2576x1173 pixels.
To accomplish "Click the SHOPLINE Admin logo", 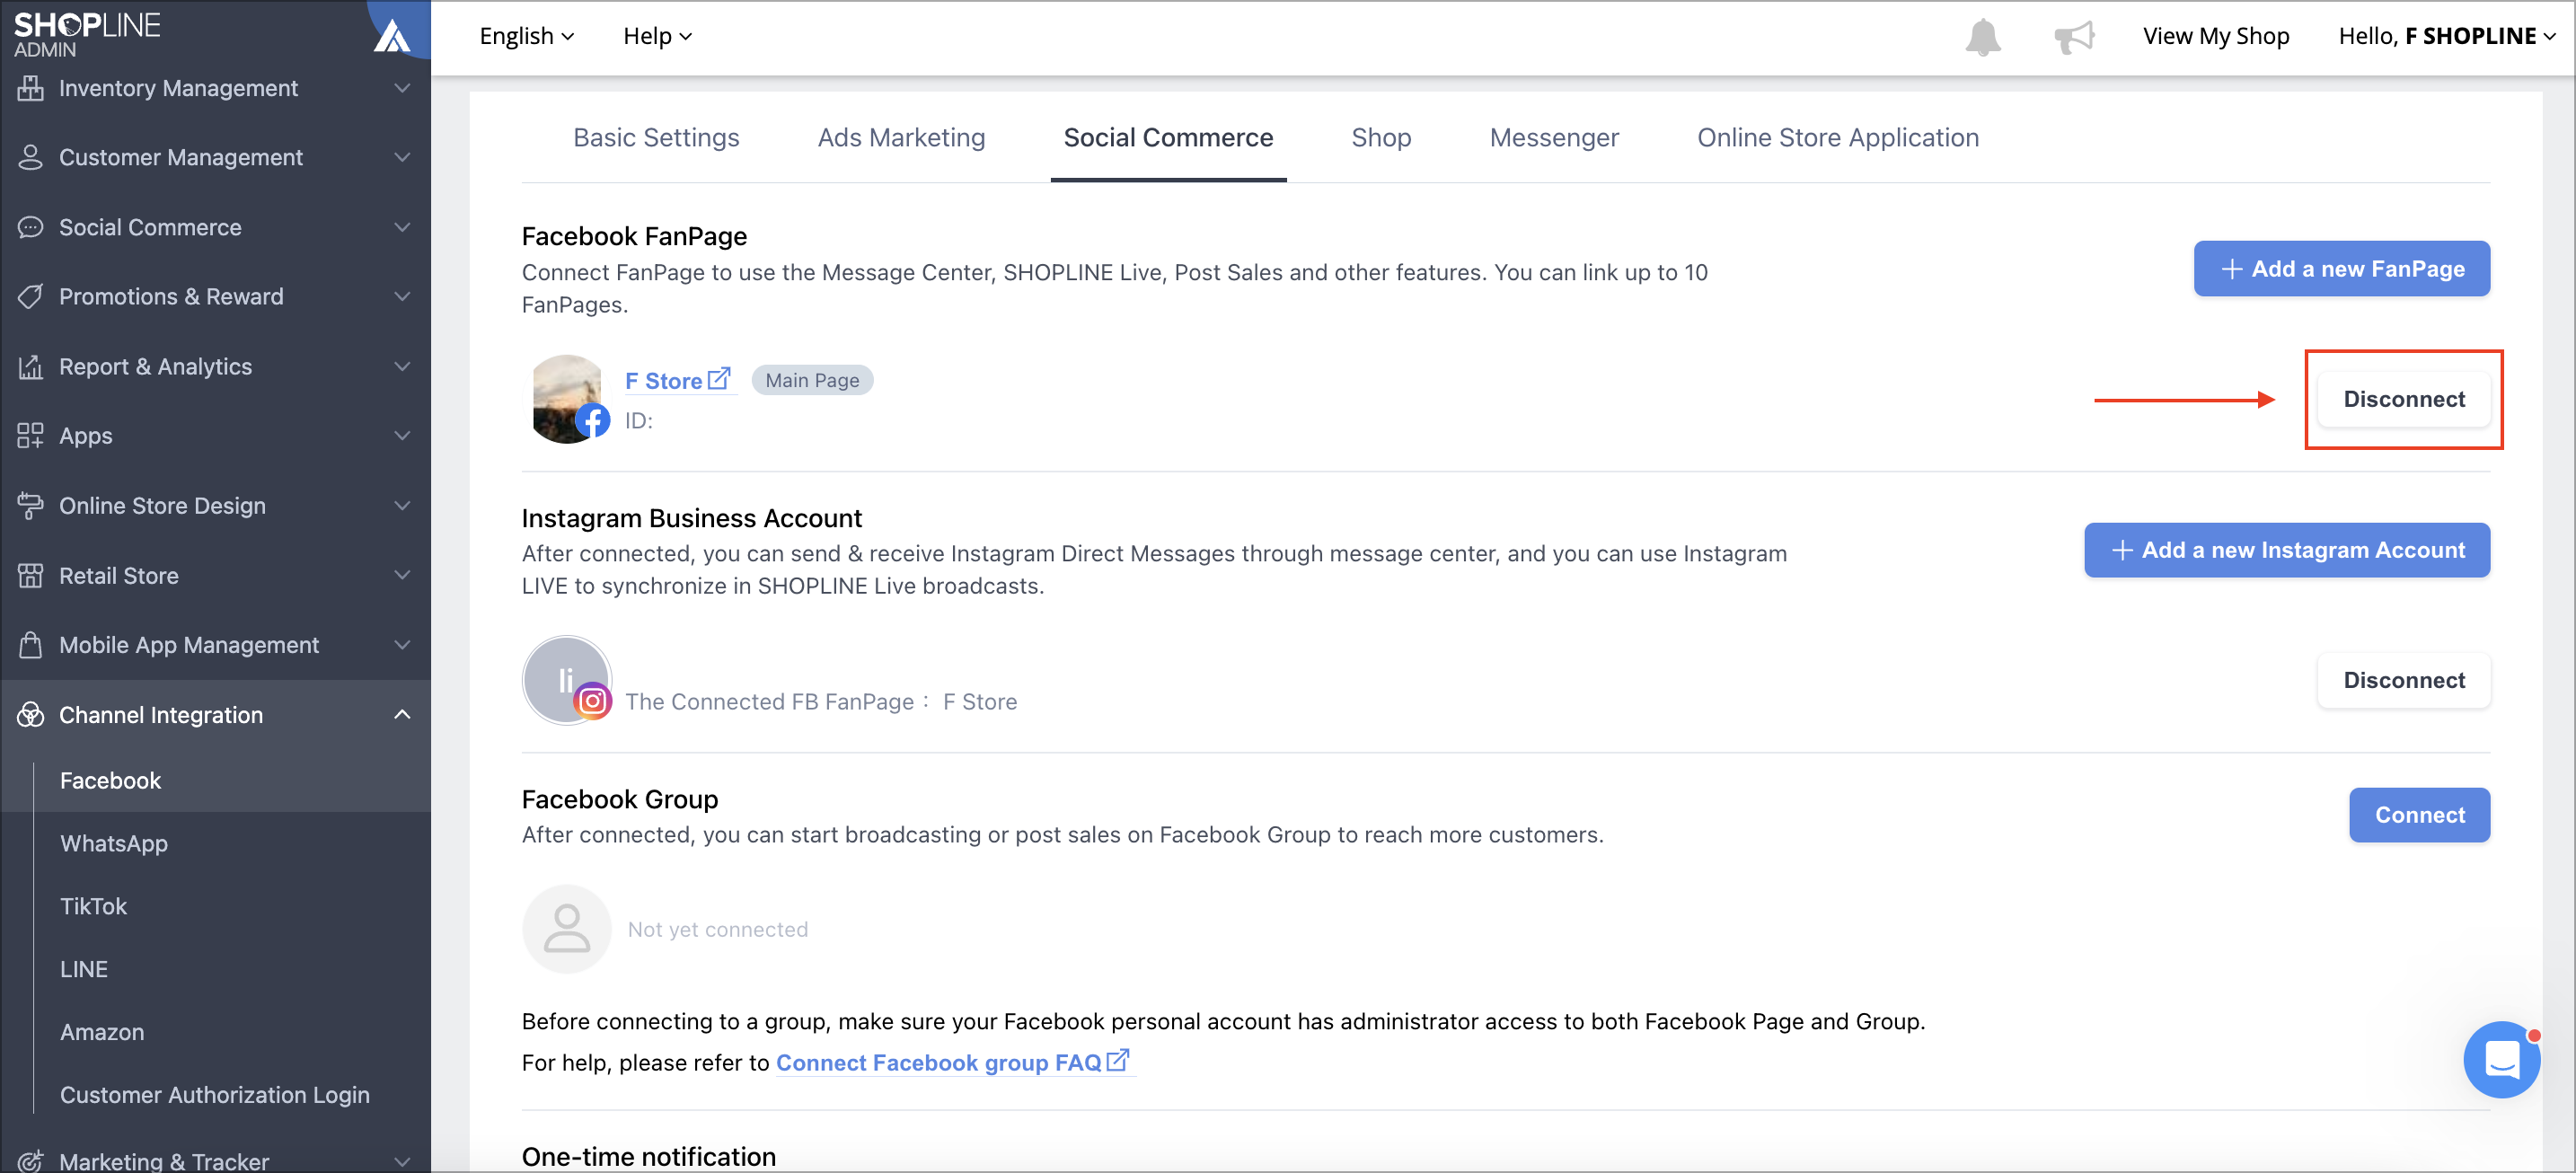I will coord(87,34).
